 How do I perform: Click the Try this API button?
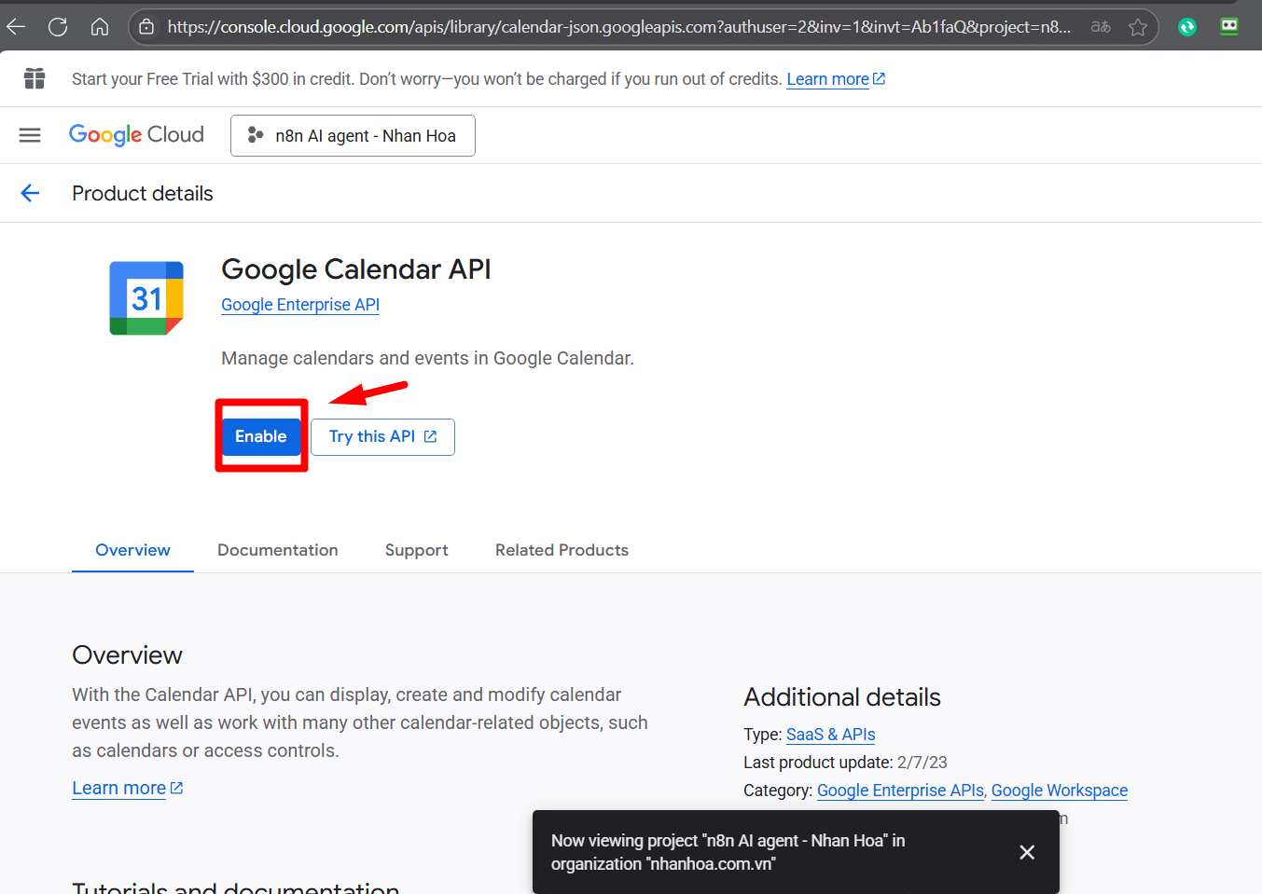point(382,437)
